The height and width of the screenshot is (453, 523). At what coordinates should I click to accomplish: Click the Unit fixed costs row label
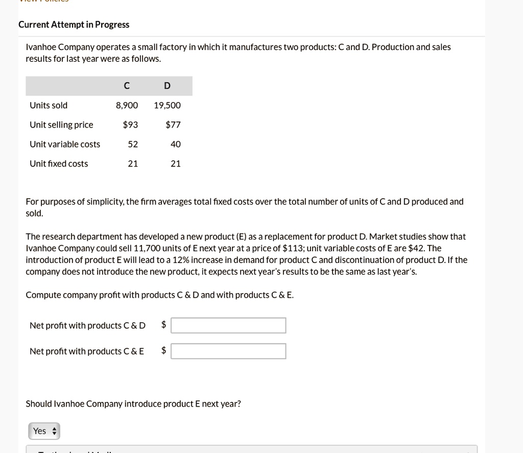click(x=59, y=163)
